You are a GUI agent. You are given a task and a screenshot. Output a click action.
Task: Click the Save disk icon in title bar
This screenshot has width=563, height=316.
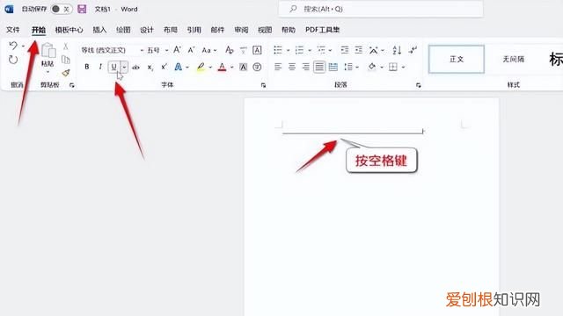(x=82, y=9)
